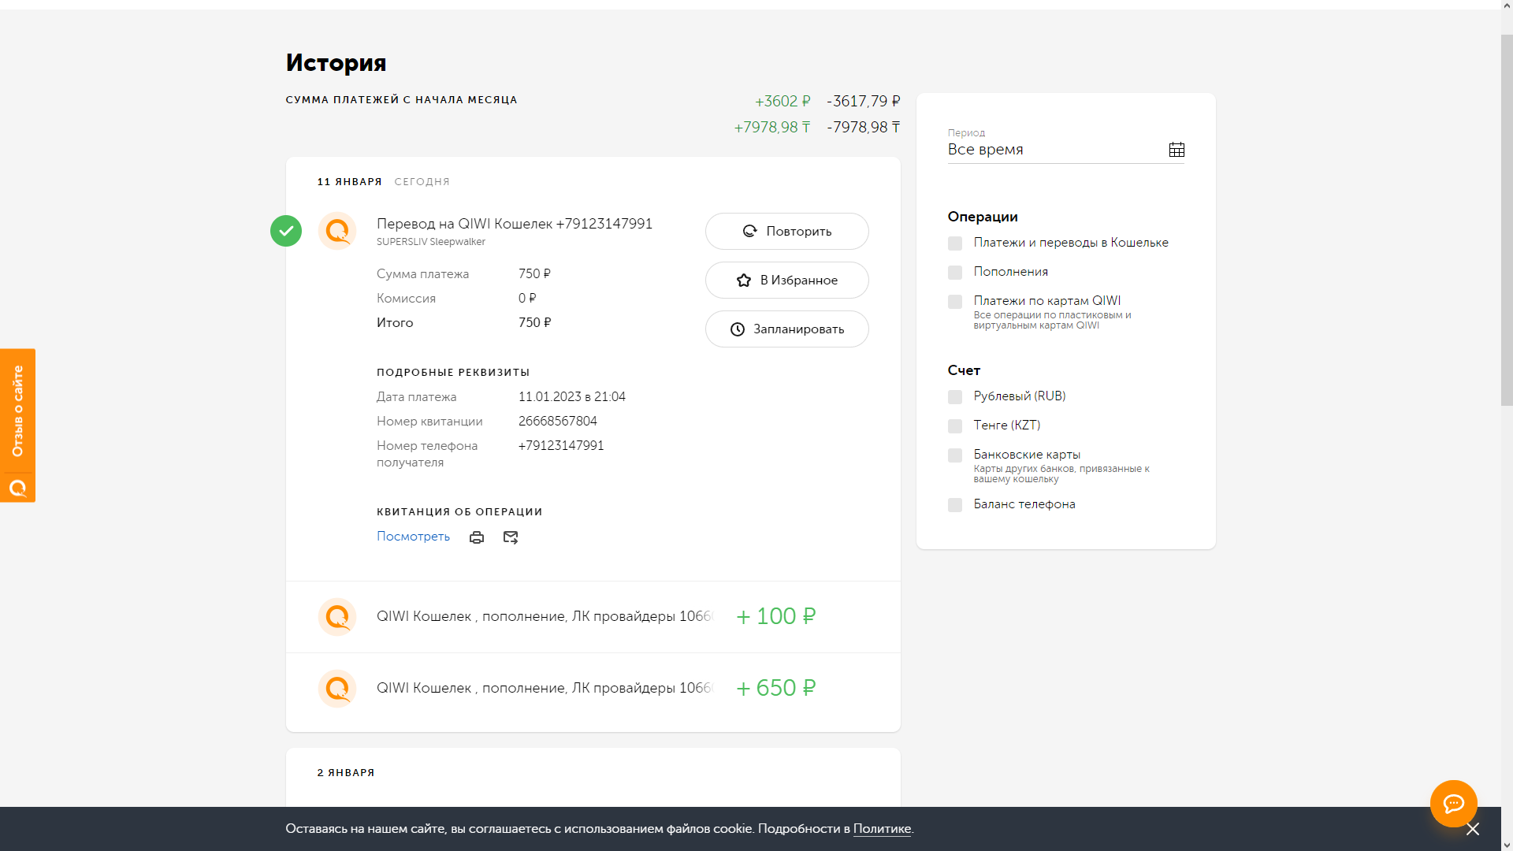Image resolution: width=1513 pixels, height=851 pixels.
Task: Expand the +650 ₽ top-up transaction row
Action: point(593,689)
